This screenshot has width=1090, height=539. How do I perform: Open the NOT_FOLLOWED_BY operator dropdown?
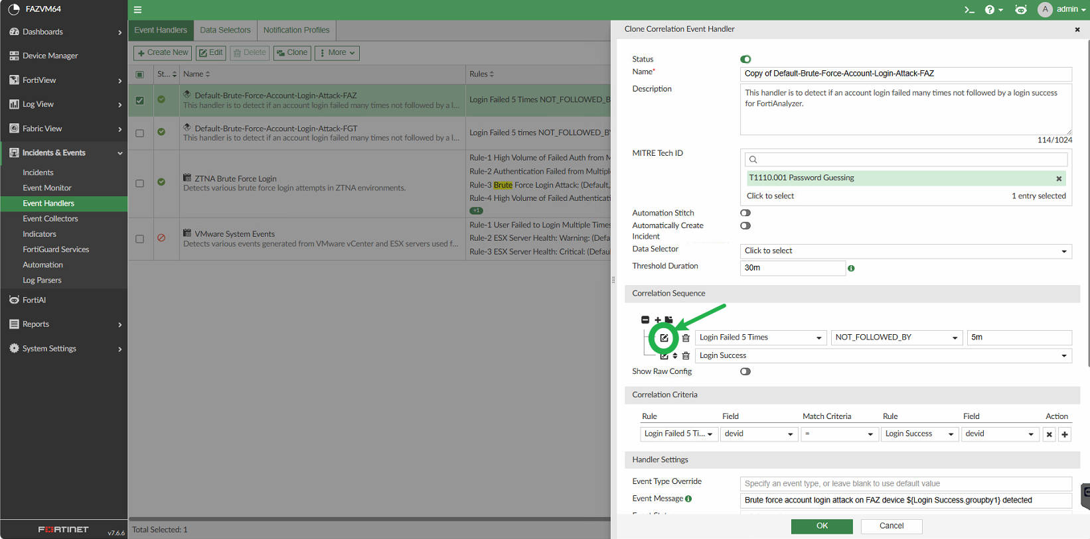pos(897,337)
